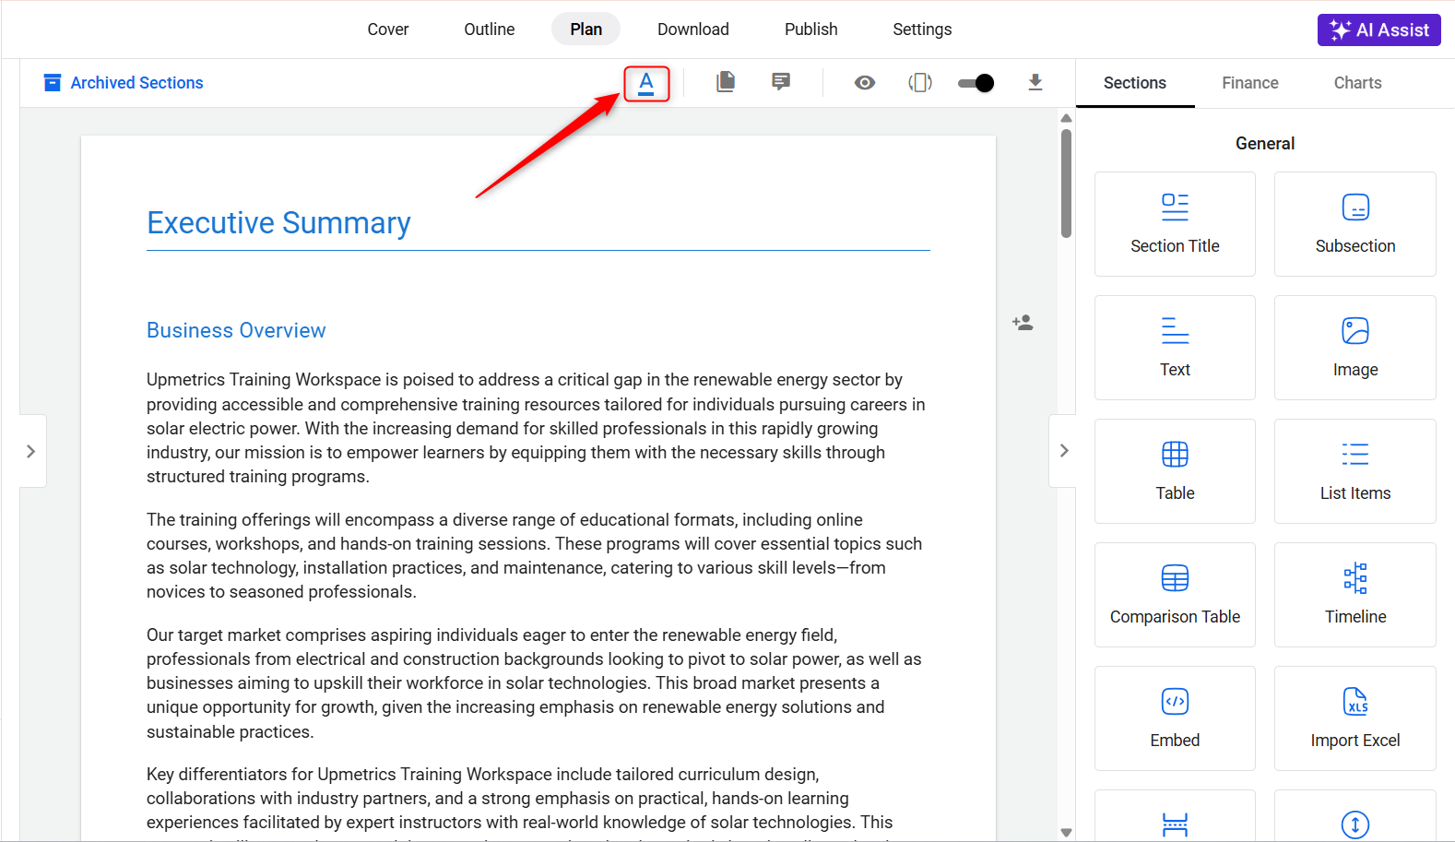
Task: Click the Archived Sections box icon
Action: pos(53,83)
